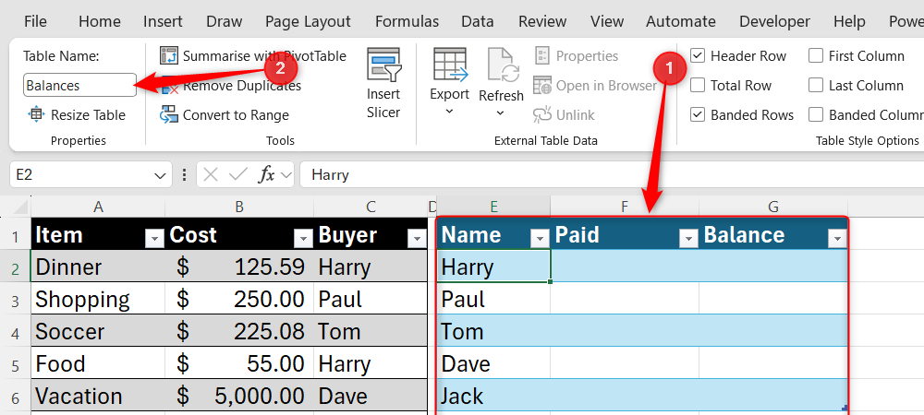Open the Buyer column filter dropdown

click(417, 238)
